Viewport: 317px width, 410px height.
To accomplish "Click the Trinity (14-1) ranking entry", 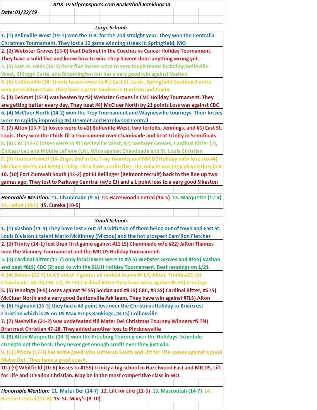I will click(x=111, y=248).
